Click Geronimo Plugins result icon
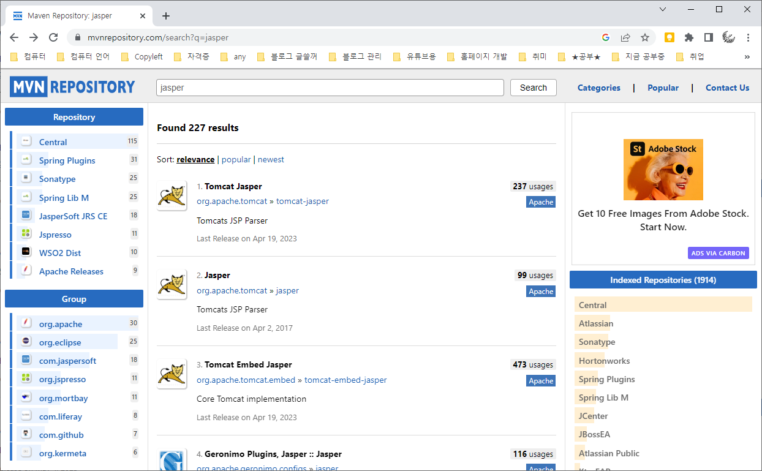Image resolution: width=762 pixels, height=471 pixels. 172,461
